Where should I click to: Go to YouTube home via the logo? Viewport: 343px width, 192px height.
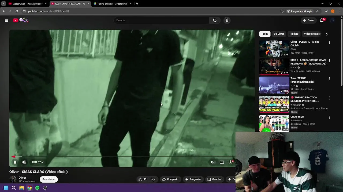21,20
